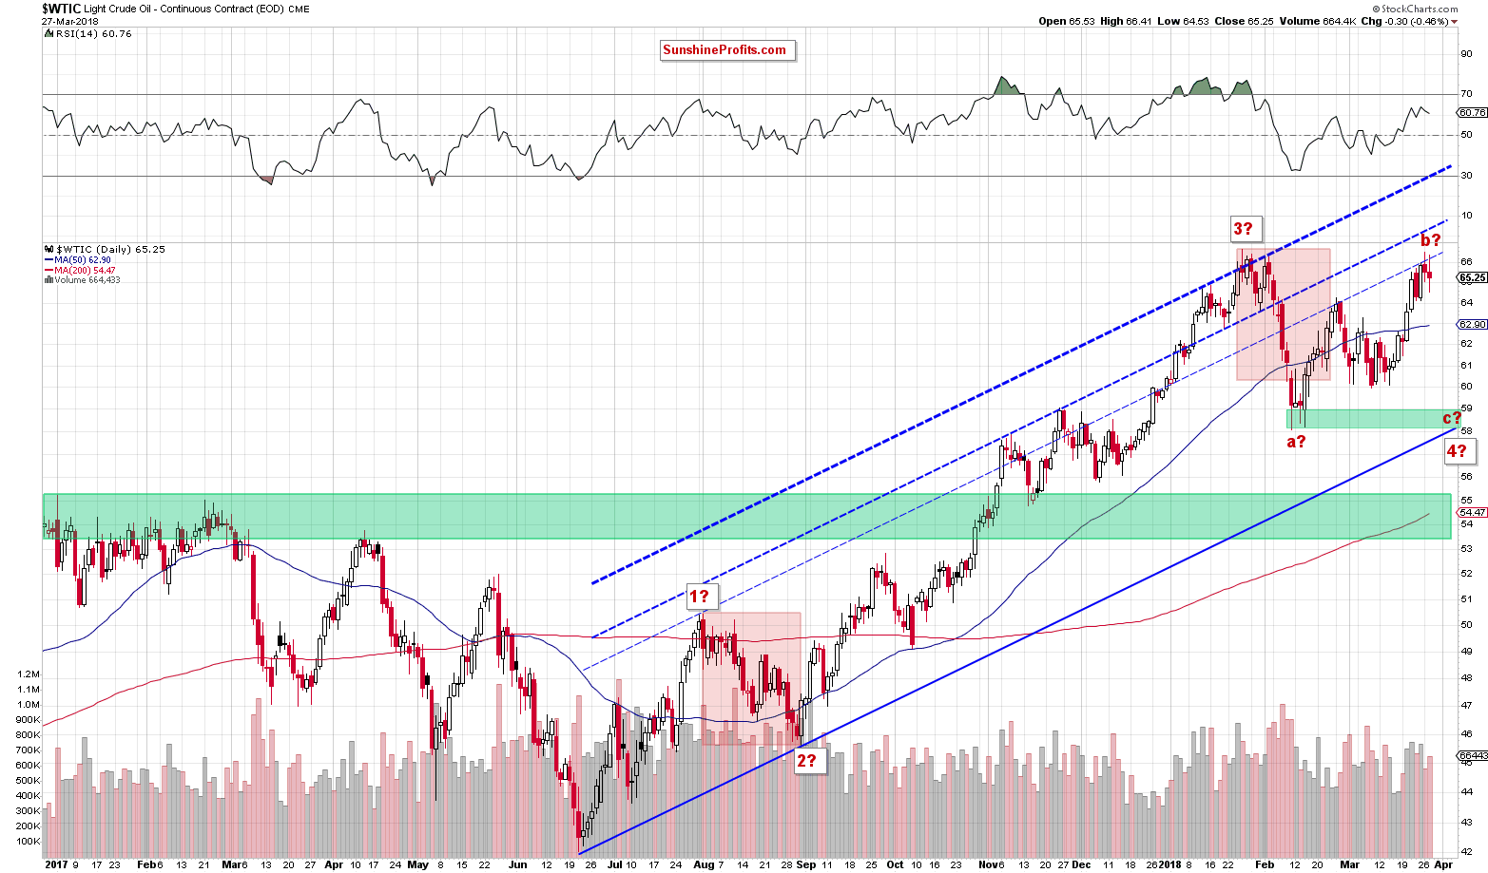The height and width of the screenshot is (873, 1488).
Task: Click the 'Volume 664.4K' value in the header
Action: point(1317,21)
